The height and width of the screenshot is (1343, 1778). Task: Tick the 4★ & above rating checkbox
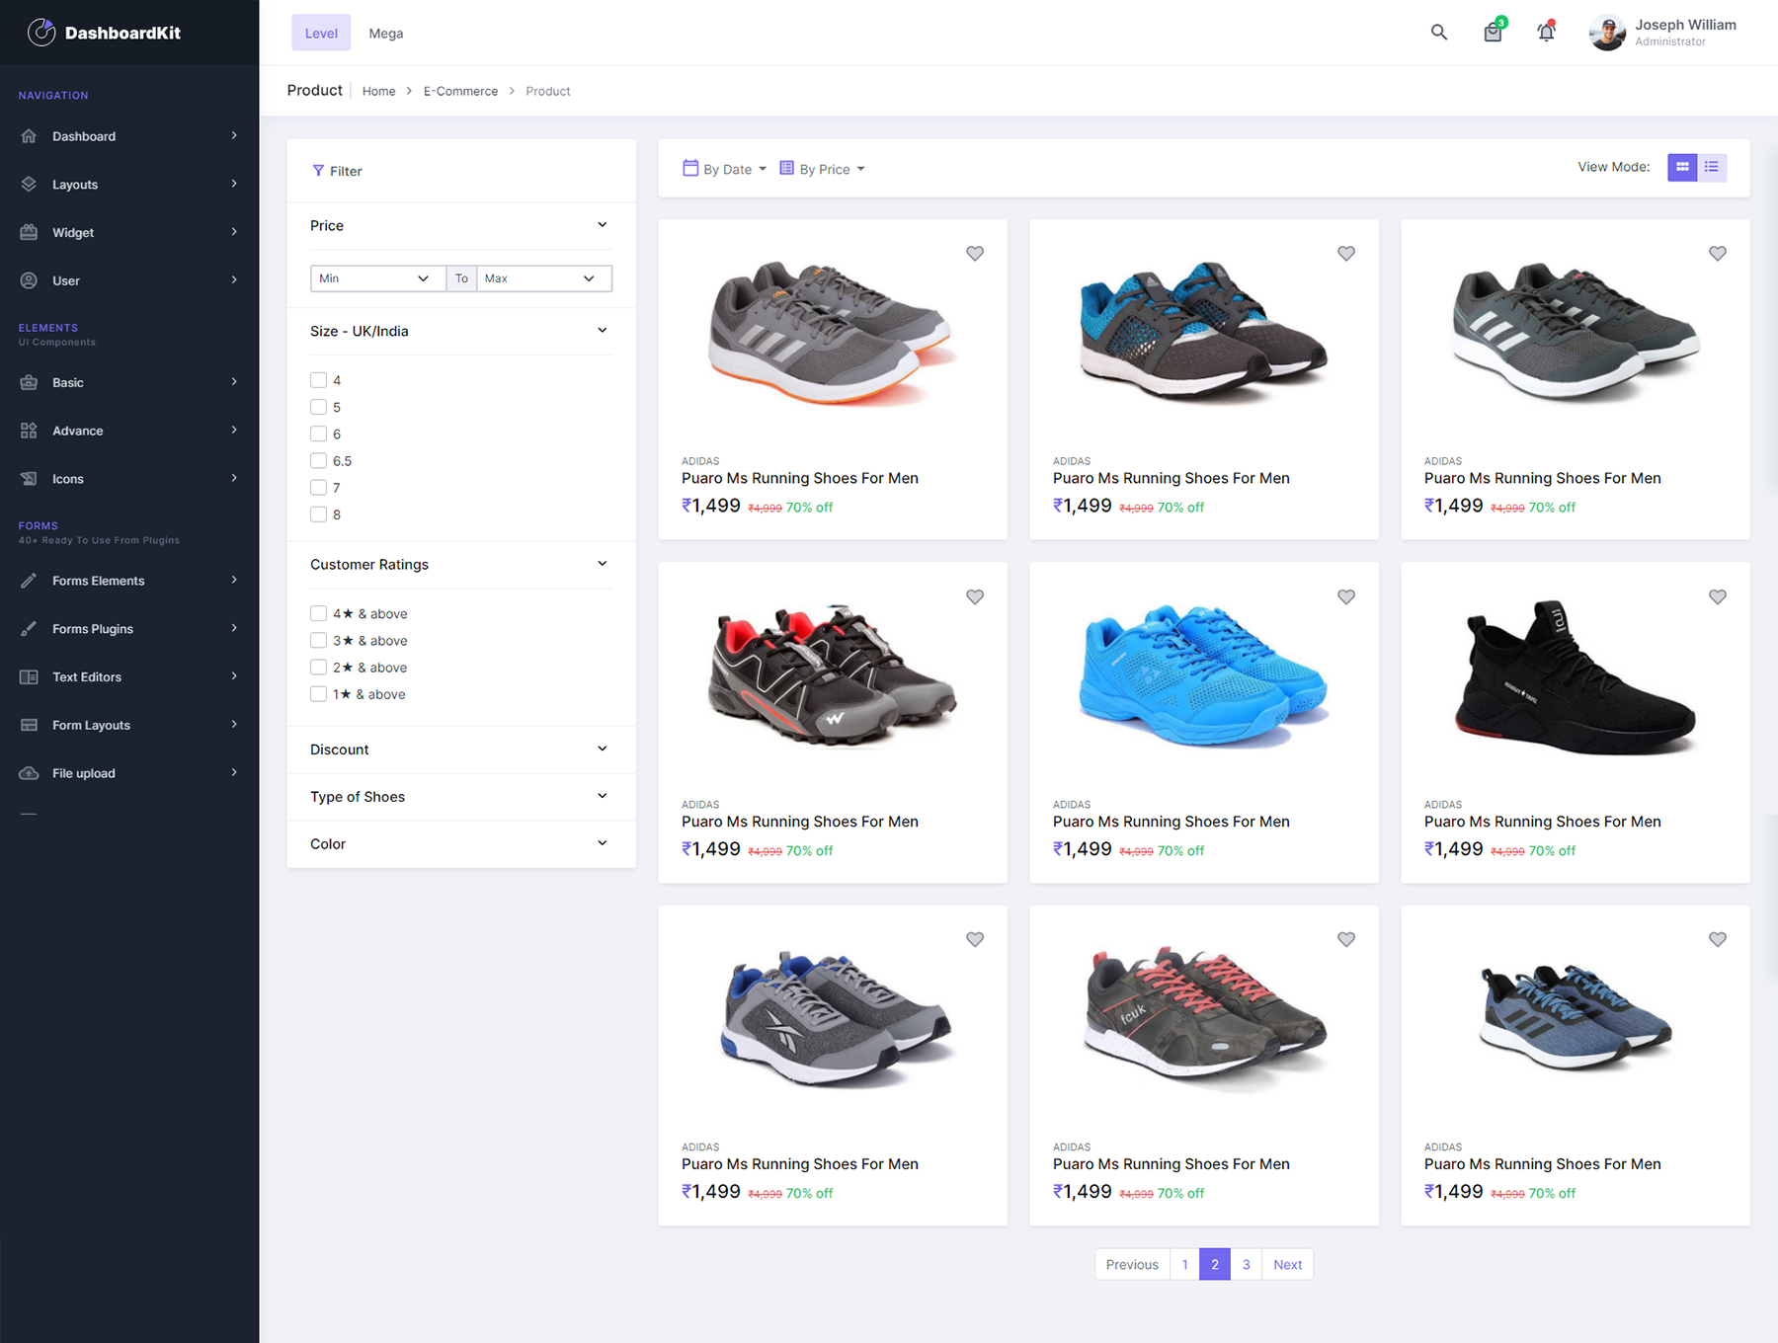click(x=318, y=613)
